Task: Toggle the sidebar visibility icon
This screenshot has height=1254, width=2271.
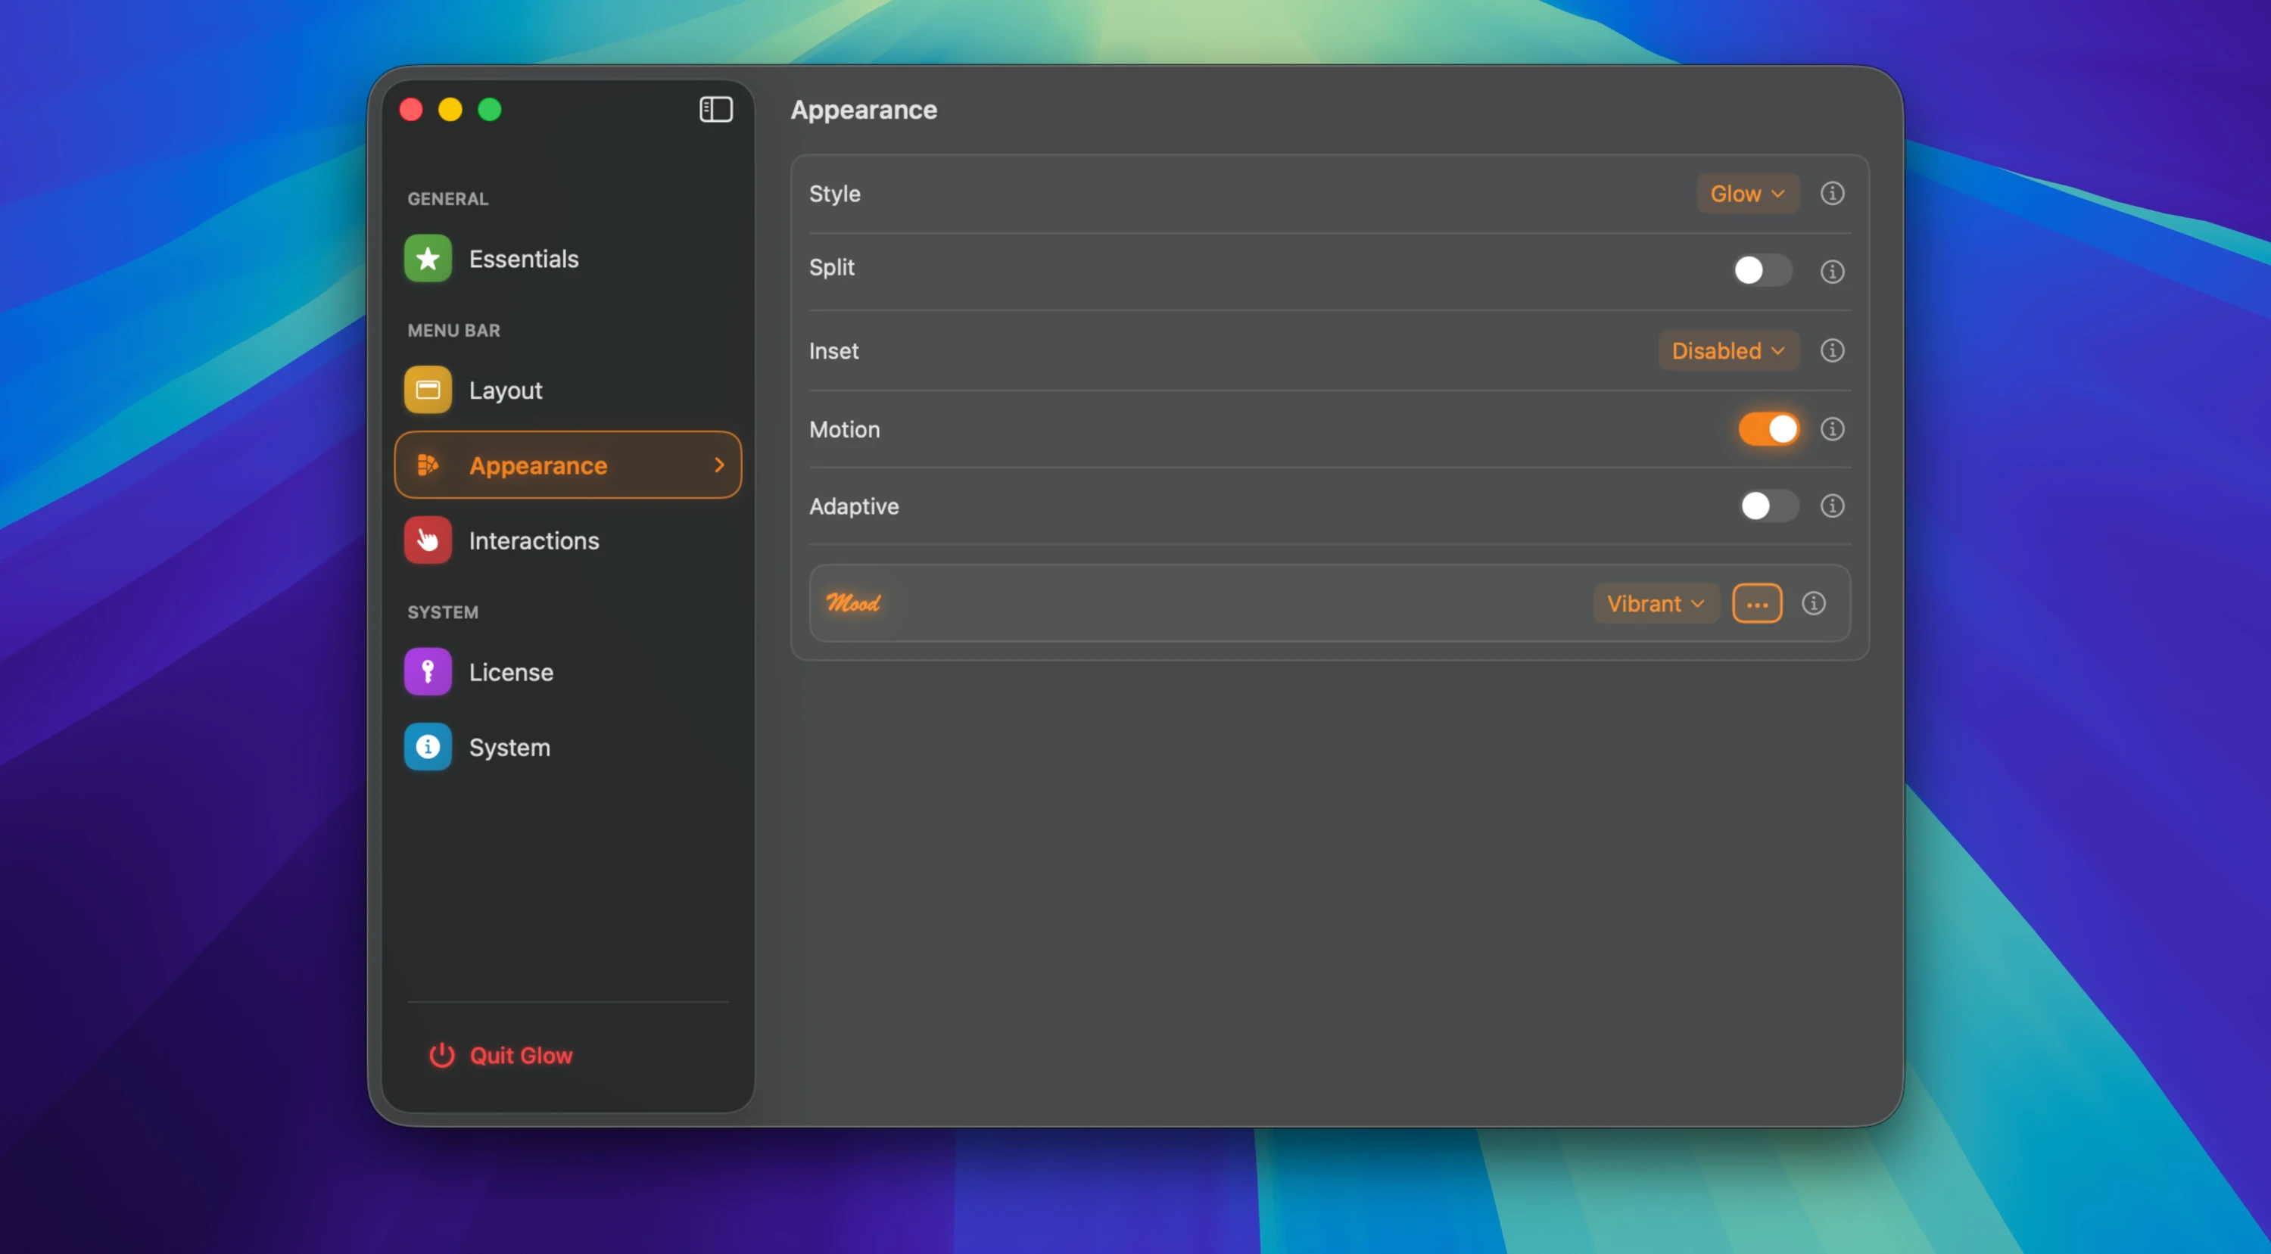Action: [715, 109]
